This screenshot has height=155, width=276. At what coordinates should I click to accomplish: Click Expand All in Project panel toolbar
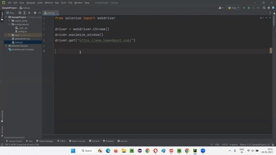pos(25,13)
